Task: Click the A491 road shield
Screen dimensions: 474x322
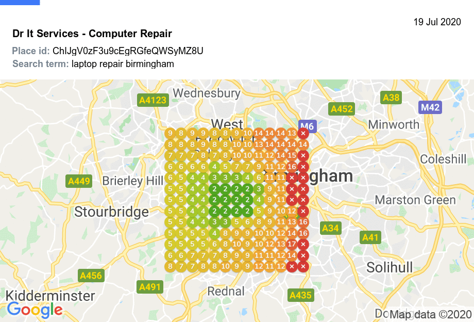Action: click(150, 287)
